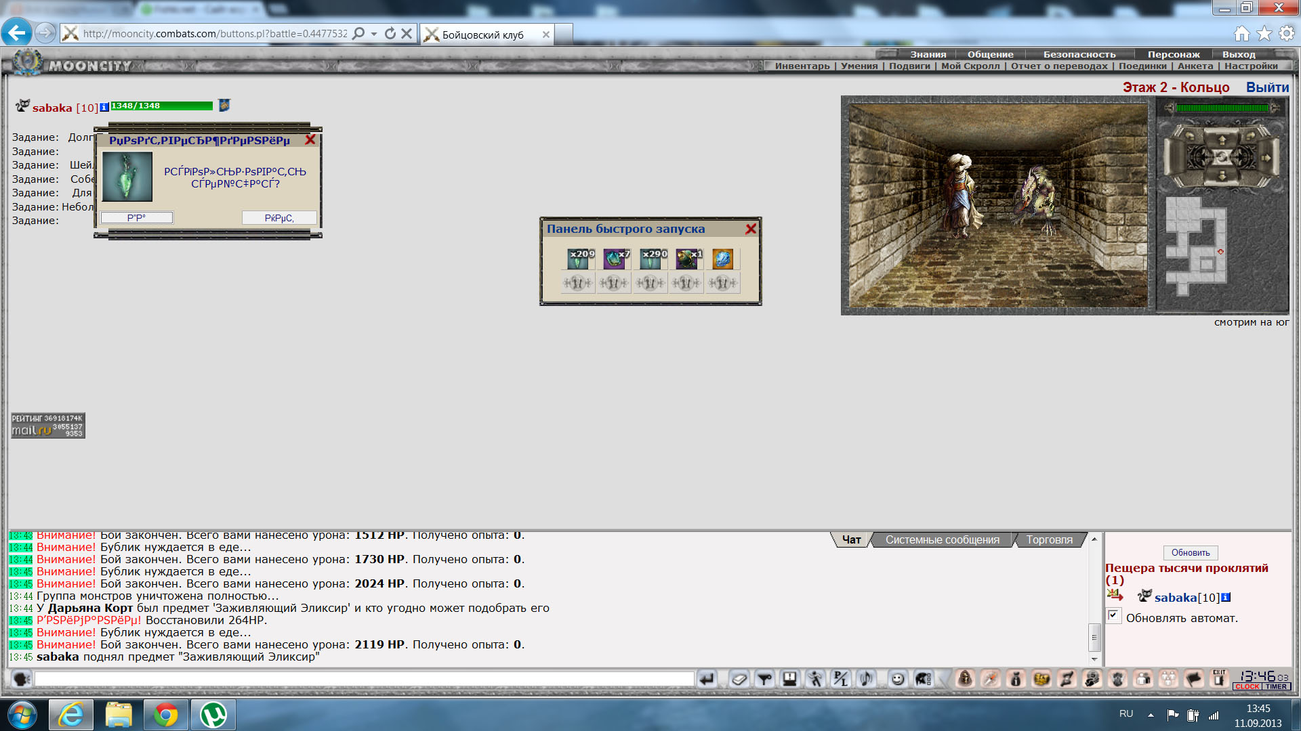This screenshot has height=731, width=1301.
Task: Open Internet Explorer from the taskbar
Action: [x=71, y=715]
